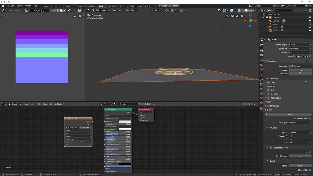Screen dimensions: 313x176
Task: Open image file folder icon in image editor header
Action: pos(61,10)
